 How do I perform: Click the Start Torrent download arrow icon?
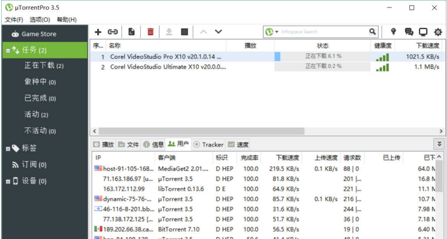(169, 32)
